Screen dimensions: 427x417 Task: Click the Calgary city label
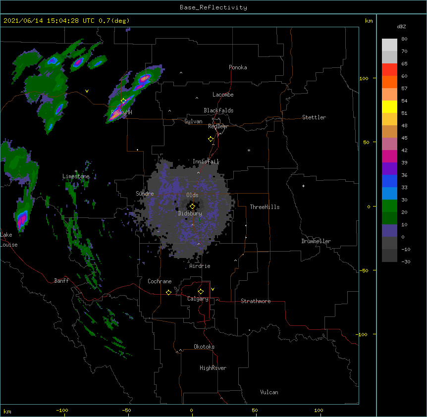pyautogui.click(x=198, y=299)
